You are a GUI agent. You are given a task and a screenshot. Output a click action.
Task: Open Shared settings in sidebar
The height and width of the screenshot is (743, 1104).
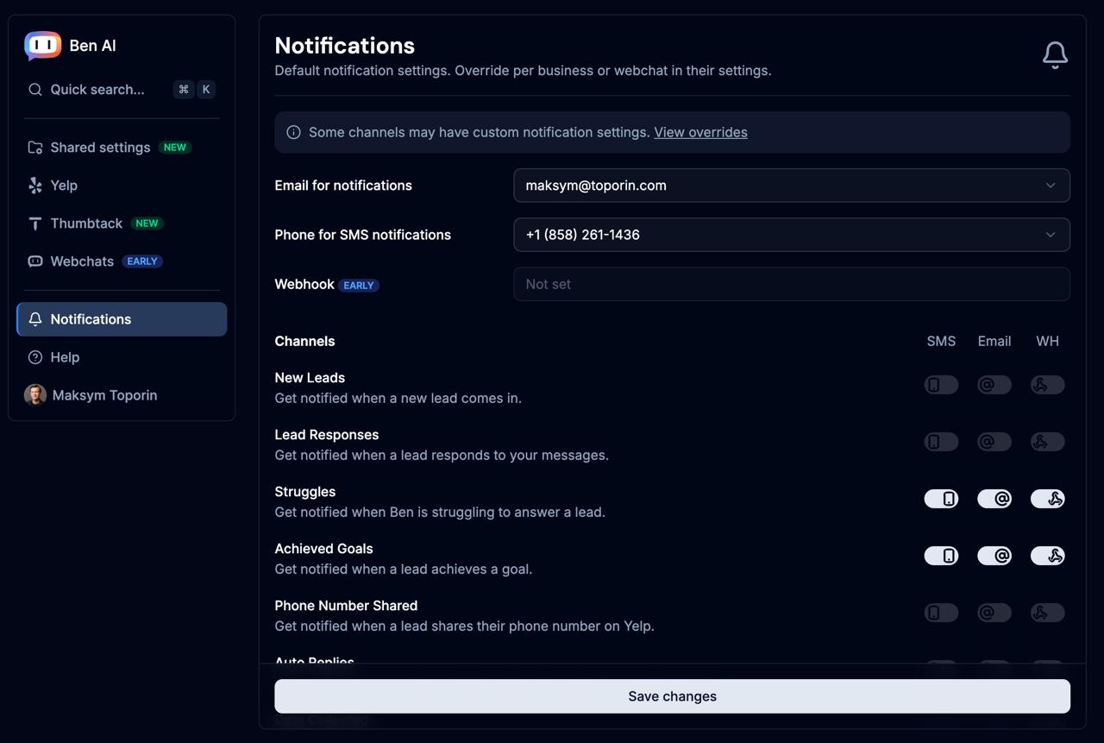click(x=122, y=148)
